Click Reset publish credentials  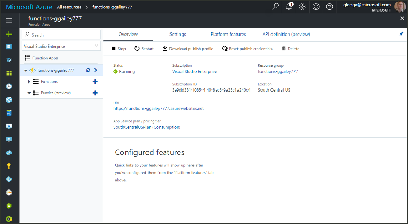(247, 49)
